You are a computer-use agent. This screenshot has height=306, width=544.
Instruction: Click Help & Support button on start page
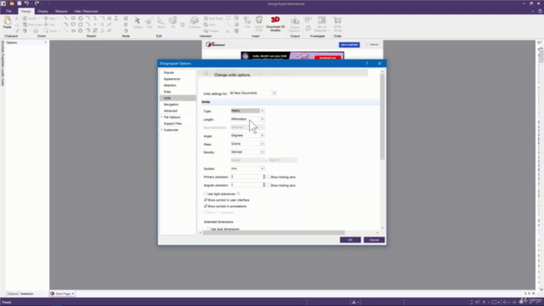coord(349,45)
